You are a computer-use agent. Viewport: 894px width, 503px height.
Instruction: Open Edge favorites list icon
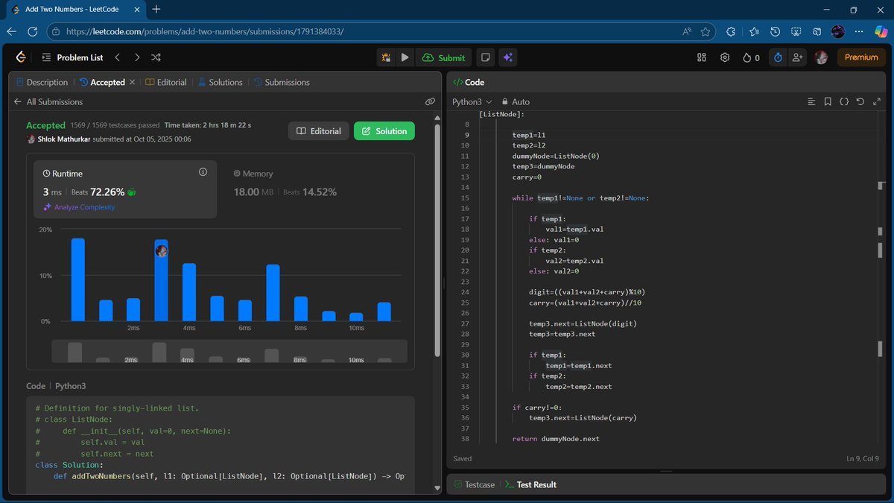coord(754,31)
